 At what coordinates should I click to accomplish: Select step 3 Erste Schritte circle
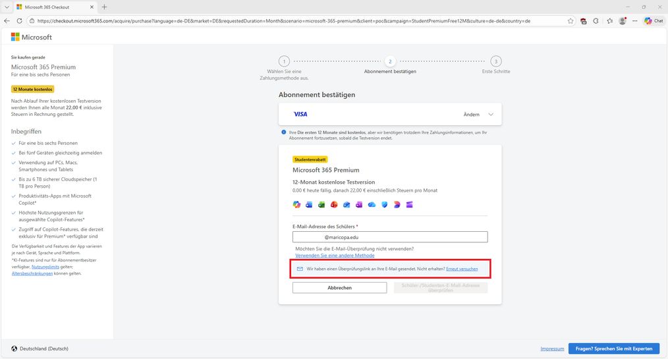(496, 61)
